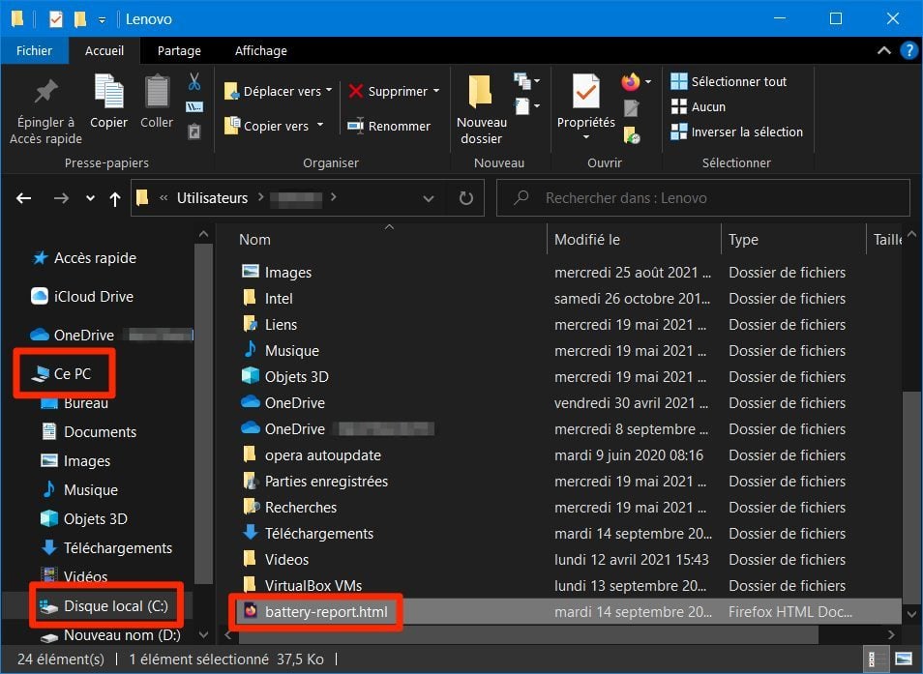The height and width of the screenshot is (674, 923).
Task: Switch to large thumbnails view icon in status bar
Action: (x=903, y=659)
